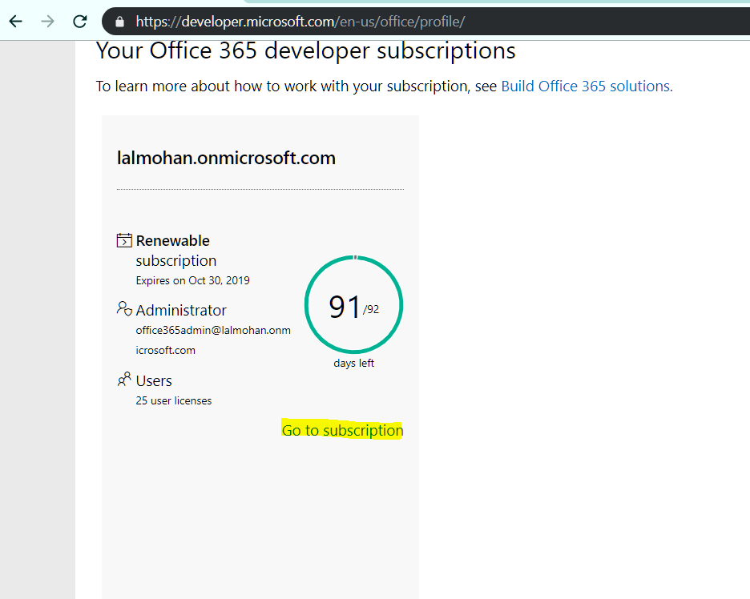Viewport: 750px width, 599px height.
Task: Click the Users label
Action: [x=154, y=381]
